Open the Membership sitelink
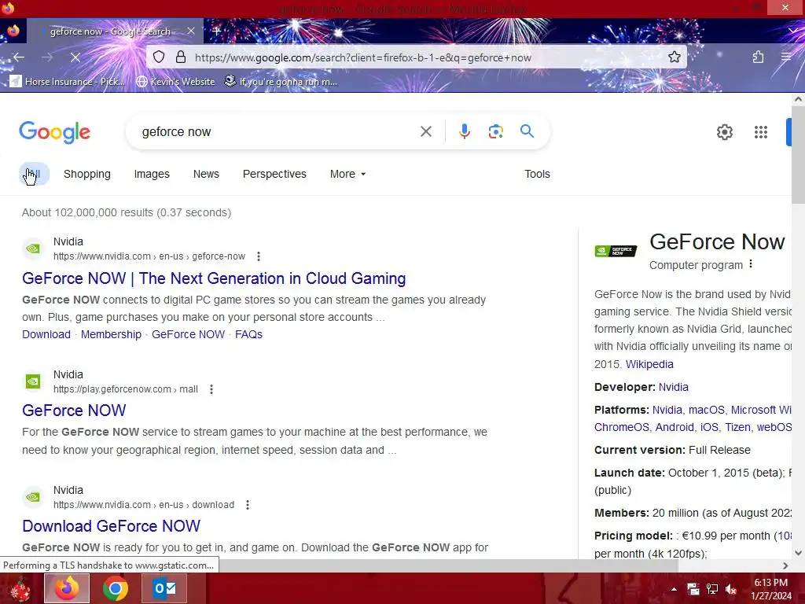The image size is (805, 604). pos(111,333)
